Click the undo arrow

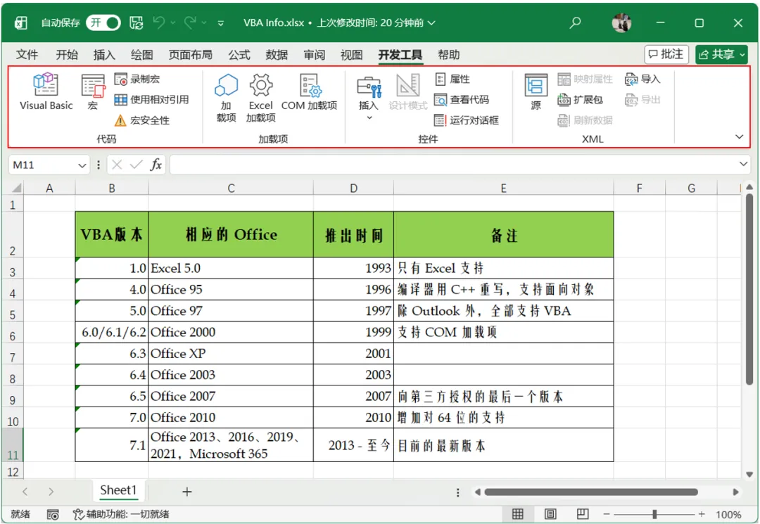pyautogui.click(x=158, y=23)
